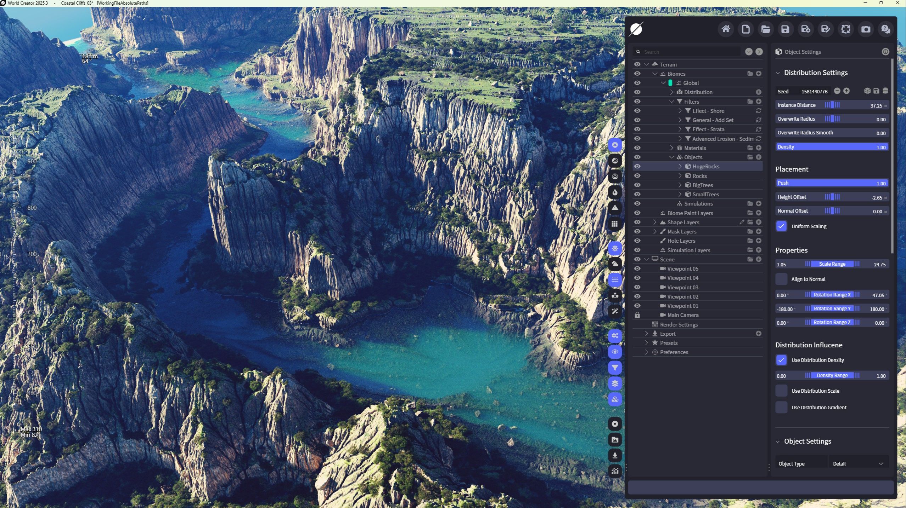
Task: Open project with the folder icon
Action: coord(765,29)
